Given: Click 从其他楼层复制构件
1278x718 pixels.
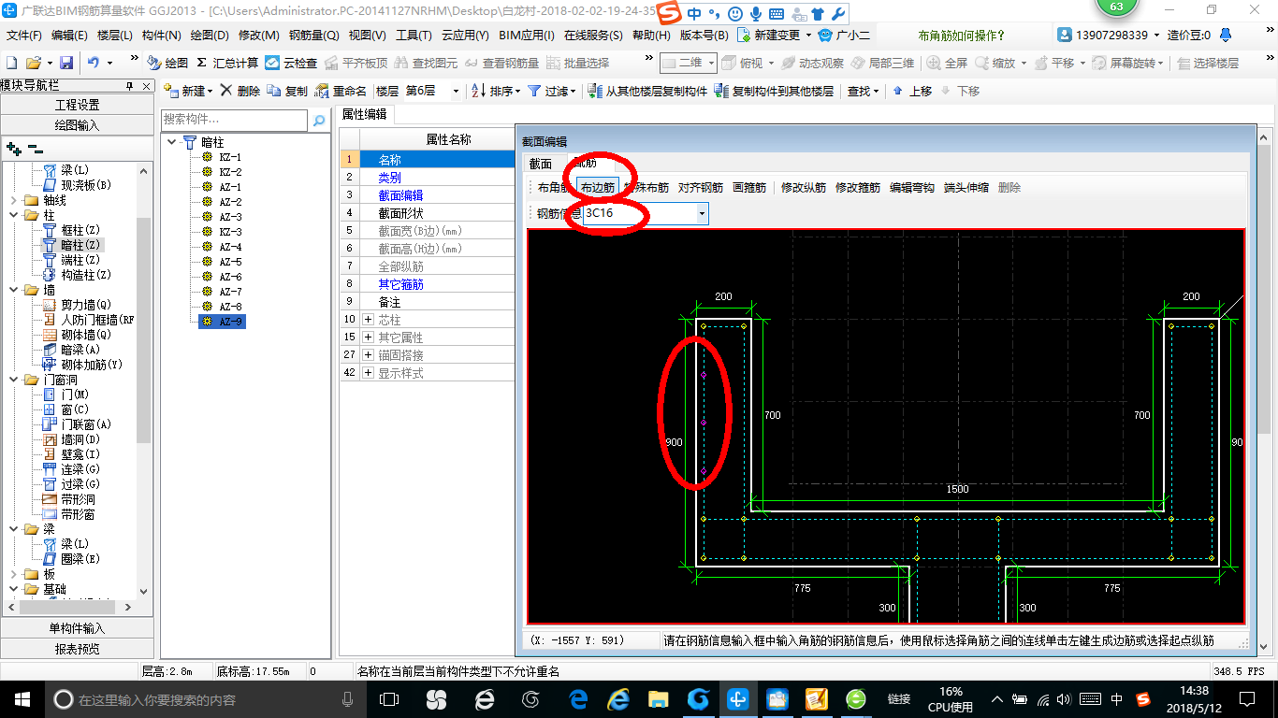Looking at the screenshot, I should (647, 91).
